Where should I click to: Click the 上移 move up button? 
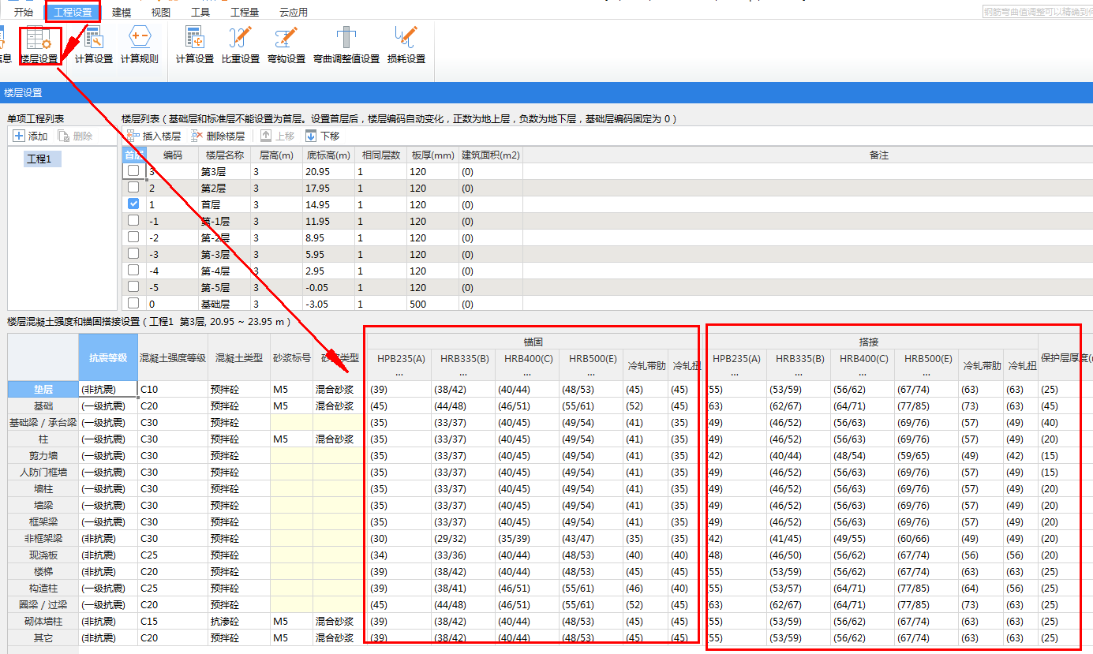point(278,136)
